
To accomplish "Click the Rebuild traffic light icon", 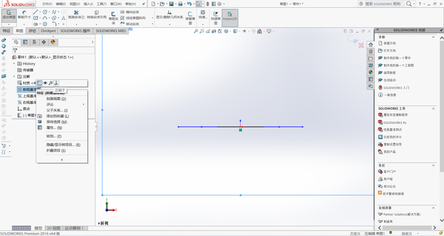I will (x=207, y=4).
